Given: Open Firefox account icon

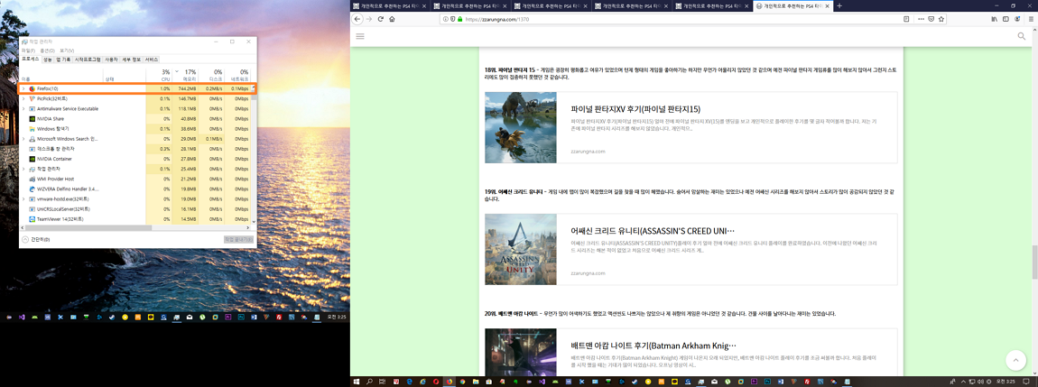Looking at the screenshot, I should click(x=1016, y=19).
